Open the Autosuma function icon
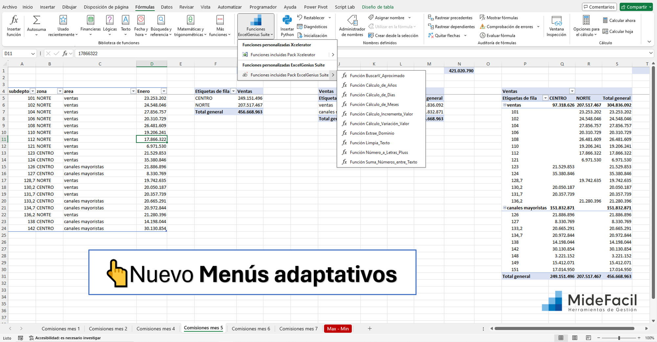The image size is (657, 342). (x=36, y=26)
